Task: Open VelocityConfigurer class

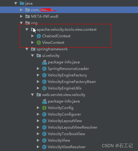Action: point(64,114)
